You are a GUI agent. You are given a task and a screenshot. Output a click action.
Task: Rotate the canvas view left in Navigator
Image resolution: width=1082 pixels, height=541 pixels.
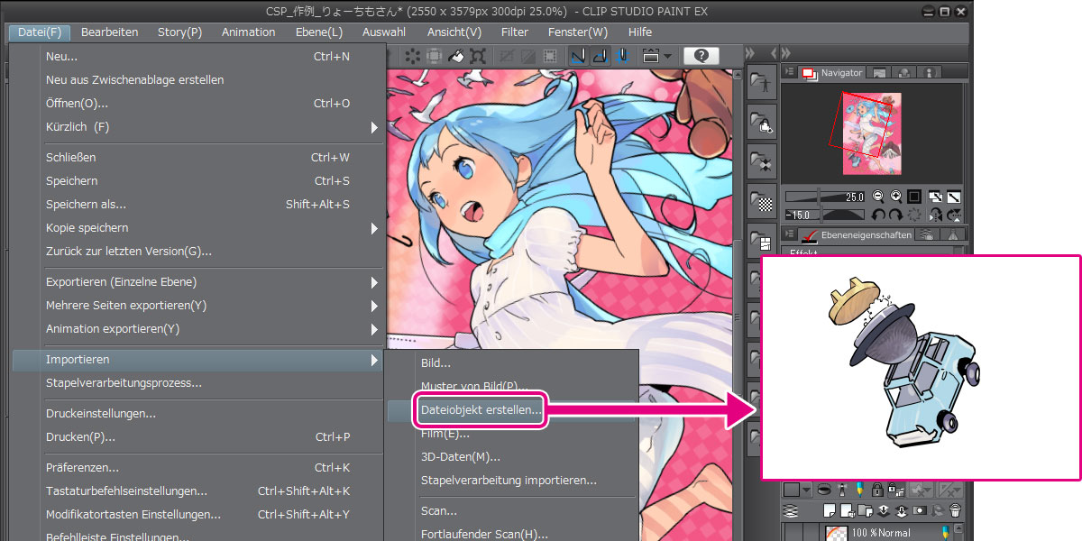tap(878, 215)
